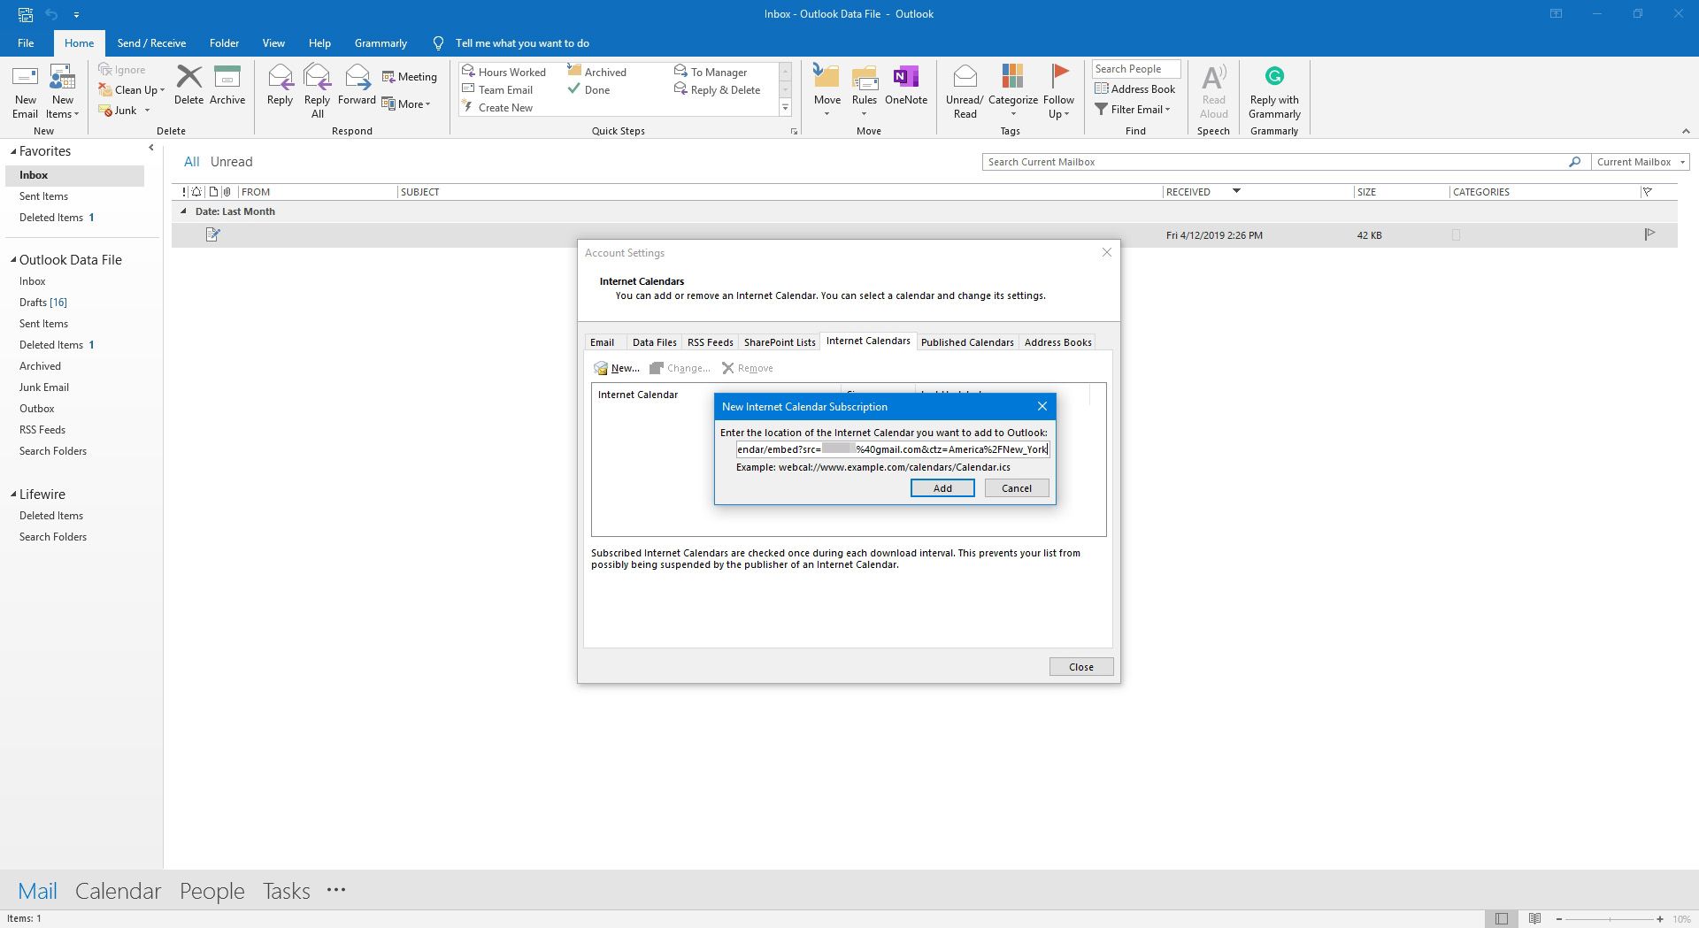The image size is (1699, 928).
Task: Collapse the Date: Last Month group
Action: click(x=183, y=211)
